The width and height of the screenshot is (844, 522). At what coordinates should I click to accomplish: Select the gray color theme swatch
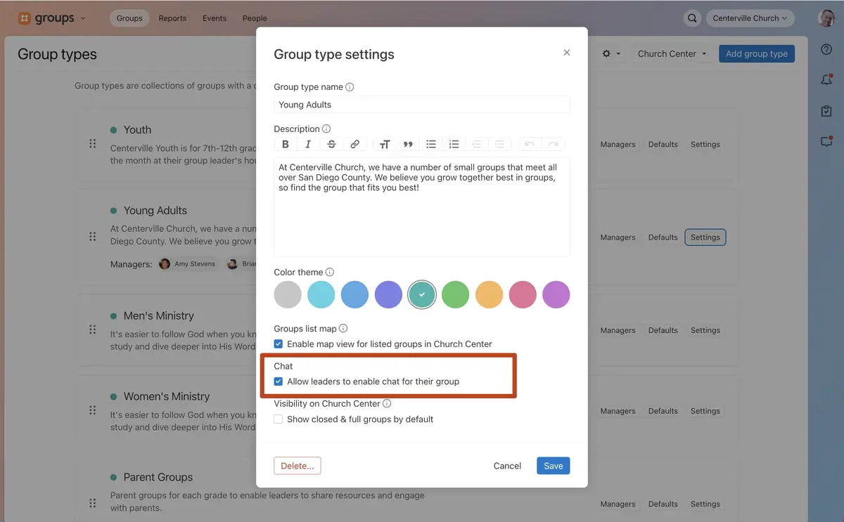click(x=288, y=295)
